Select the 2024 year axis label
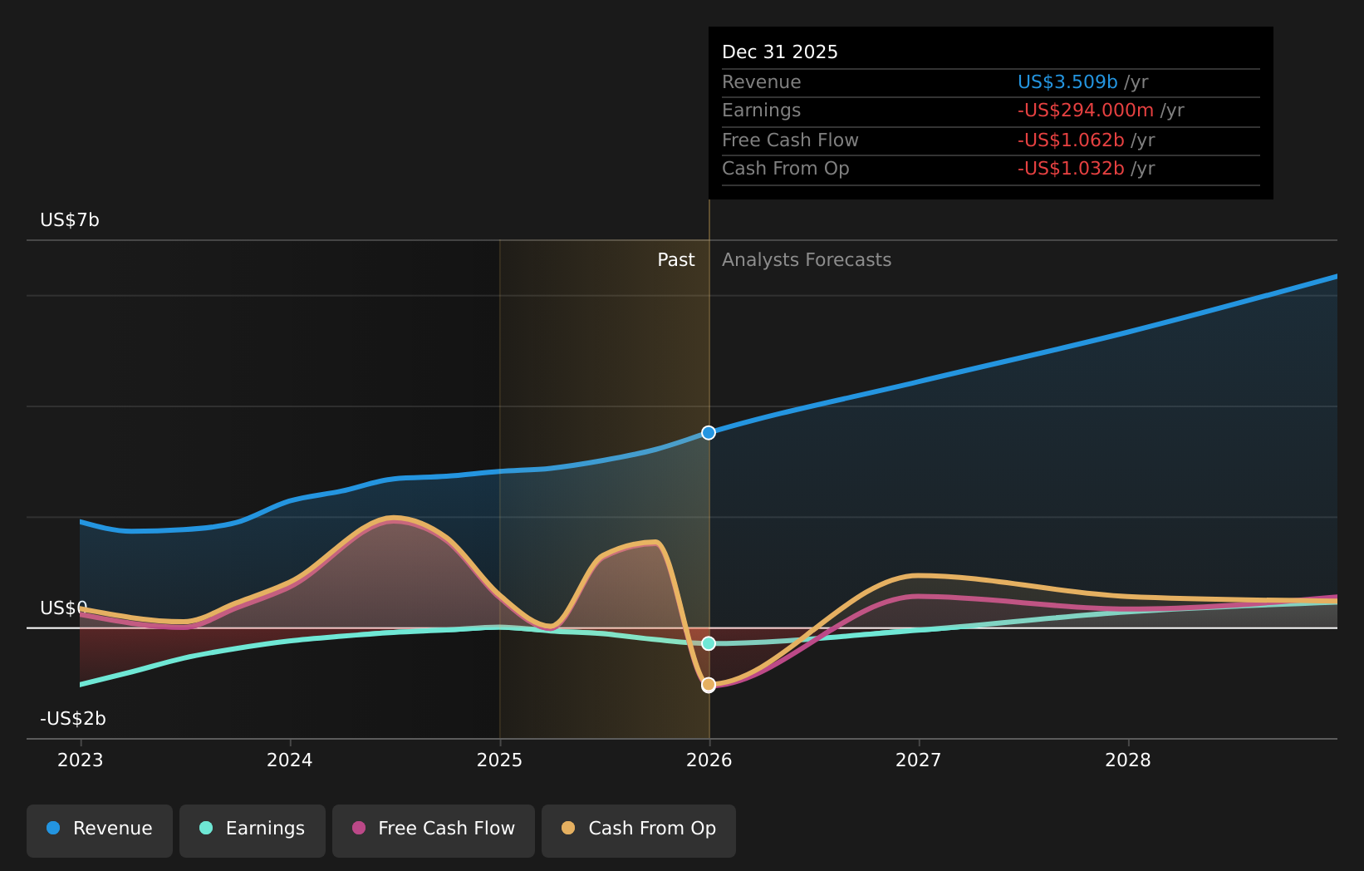1364x871 pixels. pyautogui.click(x=289, y=760)
